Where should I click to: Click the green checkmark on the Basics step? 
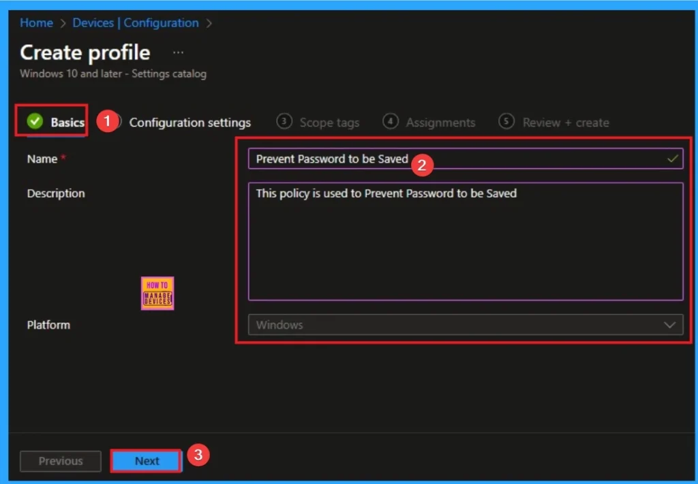[33, 122]
